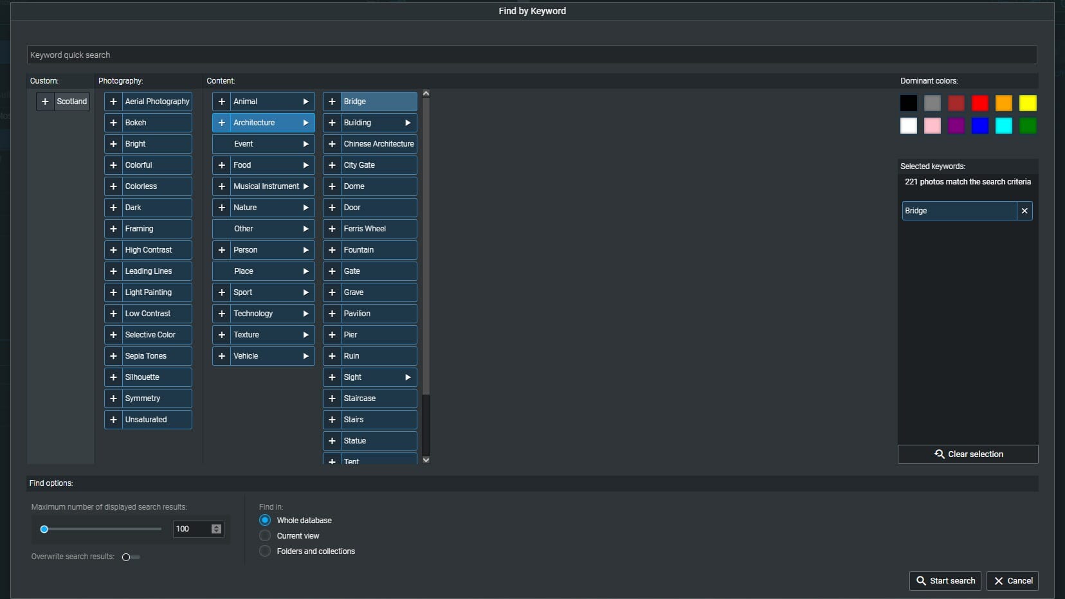
Task: Expand the Person keyword subcategories
Action: (306, 250)
